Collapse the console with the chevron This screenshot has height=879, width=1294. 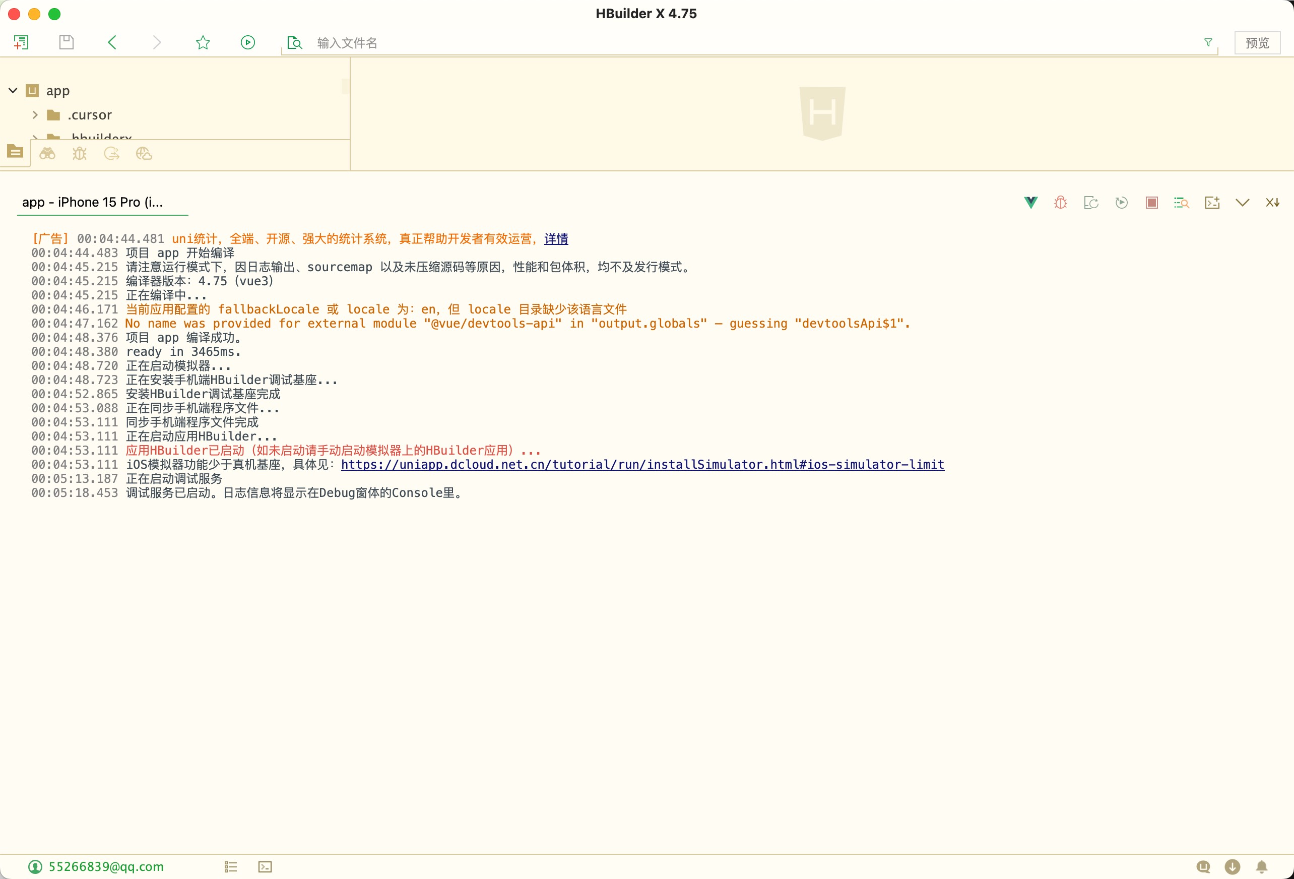(x=1242, y=203)
